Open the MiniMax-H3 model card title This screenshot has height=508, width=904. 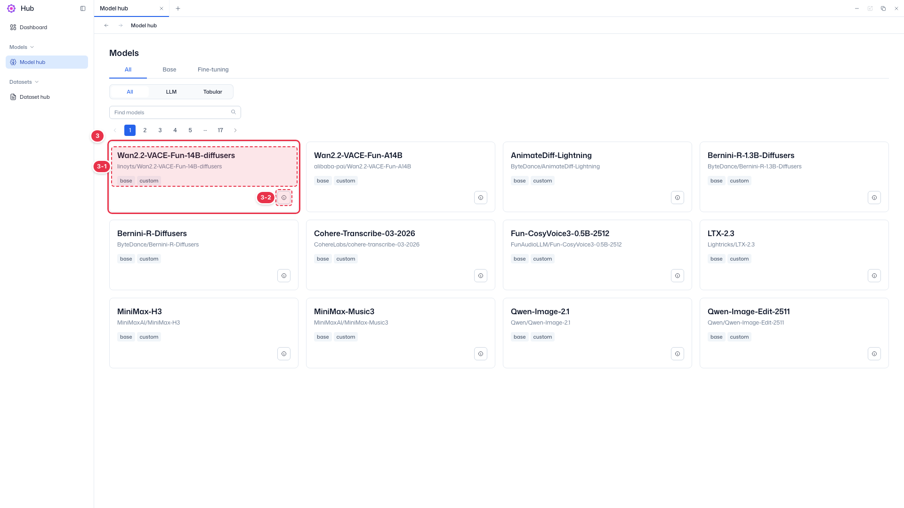click(x=139, y=311)
